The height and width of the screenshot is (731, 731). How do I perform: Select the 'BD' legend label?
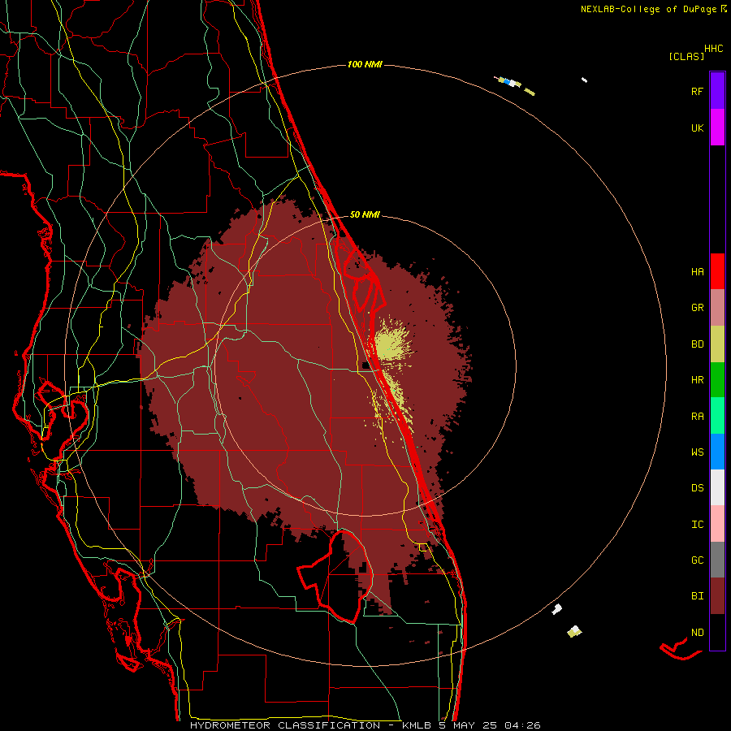(x=697, y=344)
